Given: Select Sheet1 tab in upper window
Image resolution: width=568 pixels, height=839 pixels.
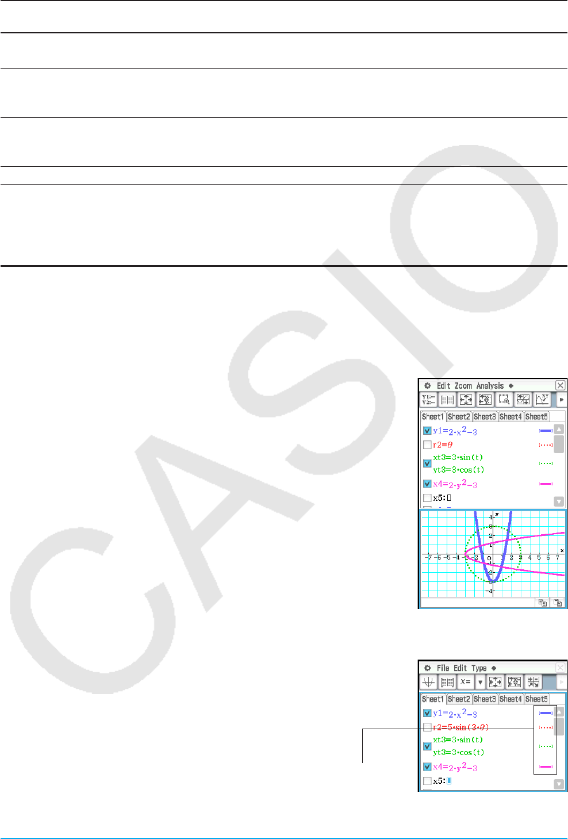Looking at the screenshot, I should 433,416.
